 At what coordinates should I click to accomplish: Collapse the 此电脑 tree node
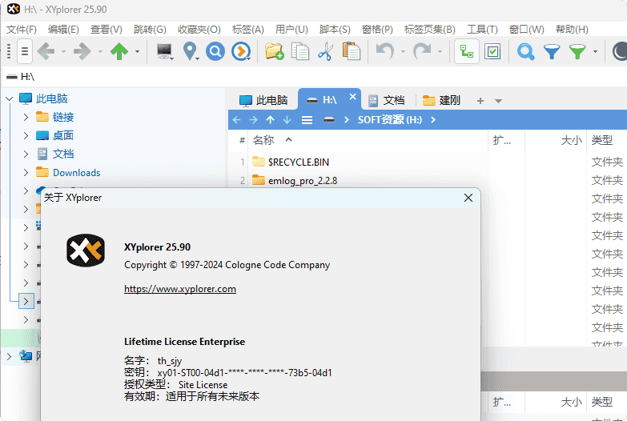(9, 98)
